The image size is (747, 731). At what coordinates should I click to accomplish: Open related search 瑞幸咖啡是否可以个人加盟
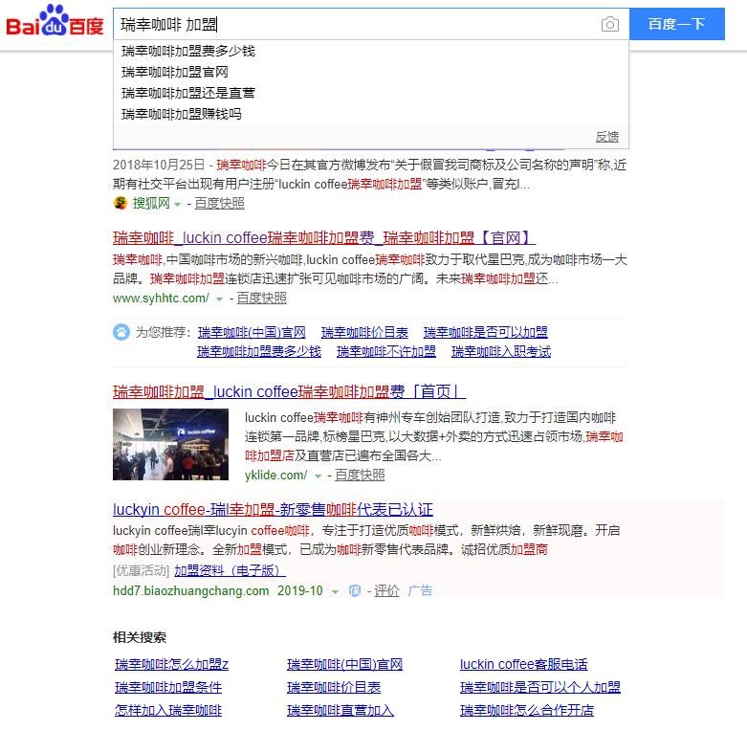coord(540,687)
